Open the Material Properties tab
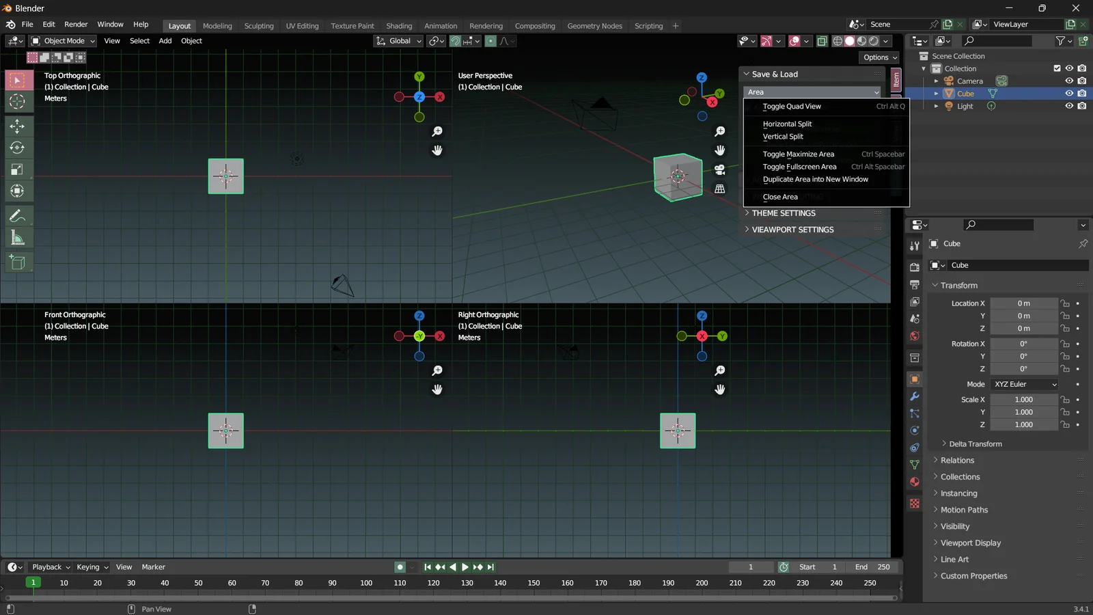Screen dimensions: 1093x615 915,482
